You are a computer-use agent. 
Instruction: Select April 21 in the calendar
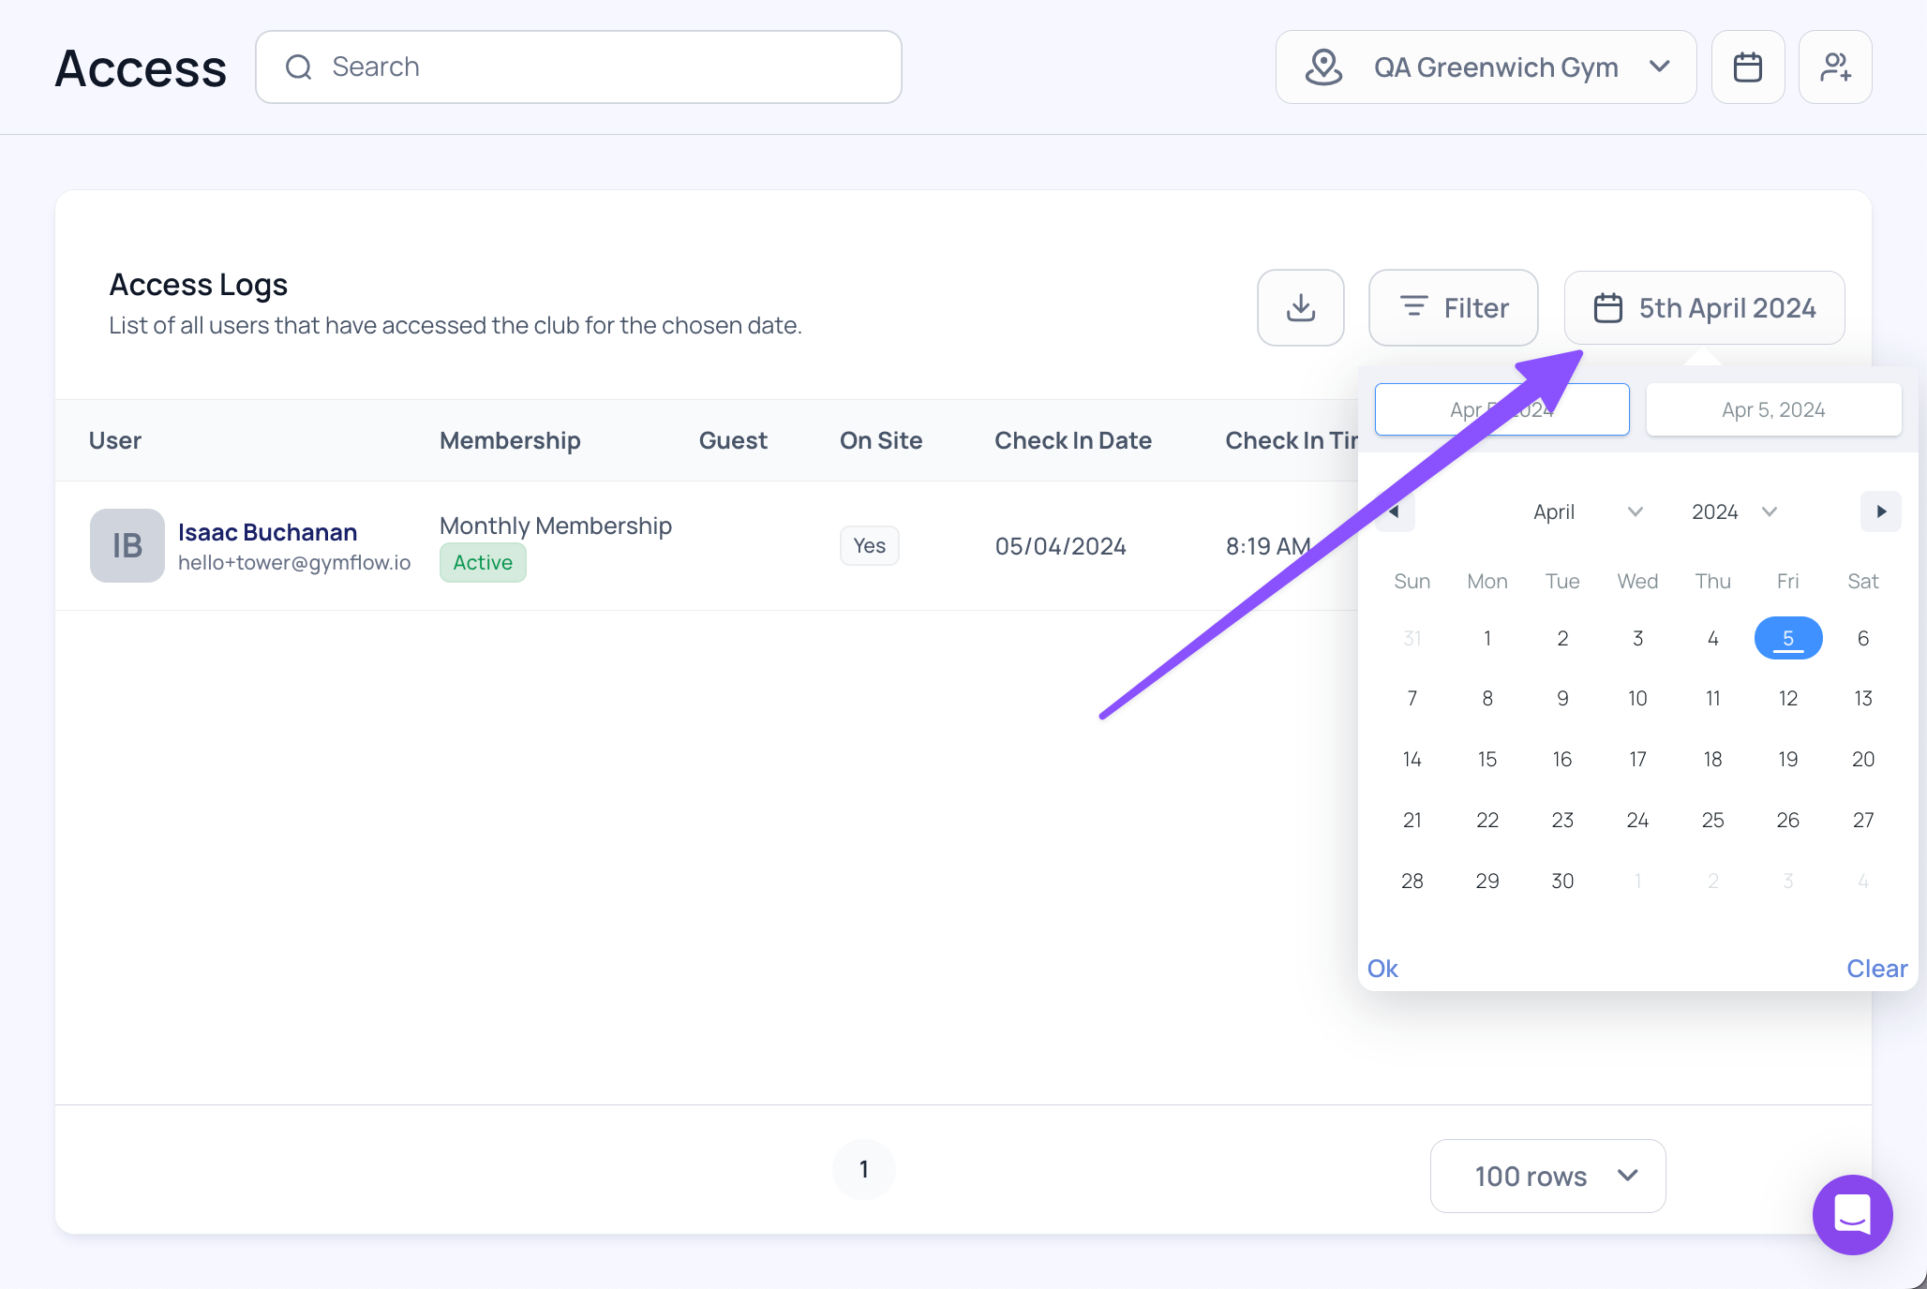[x=1412, y=820]
